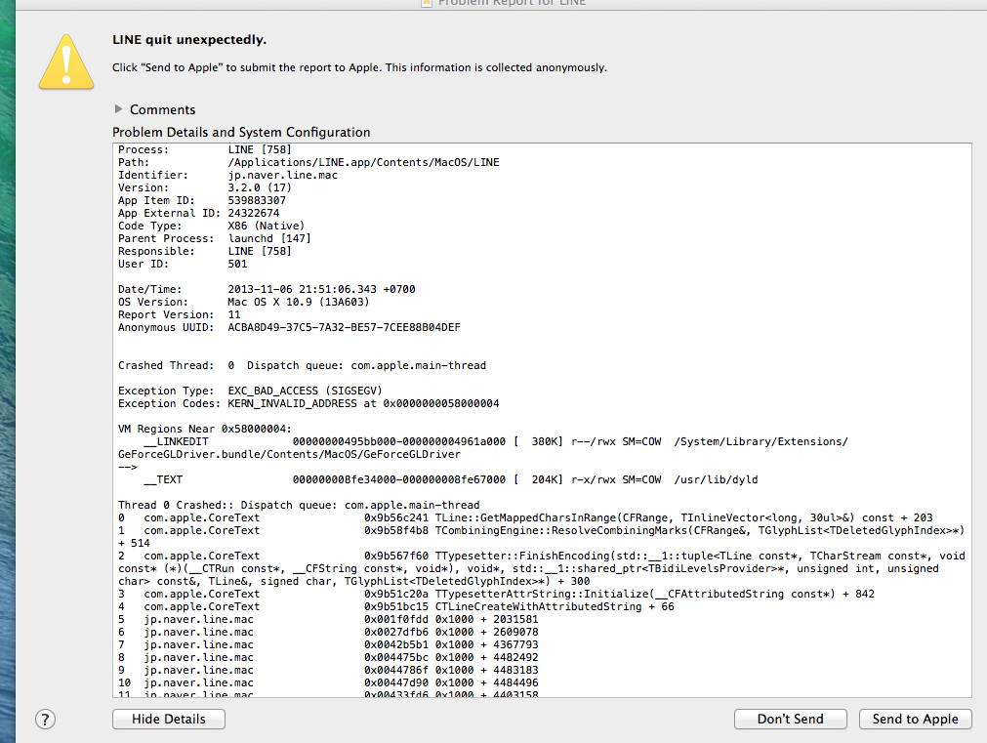Click the Version value '3.2.0 (17)'
This screenshot has width=987, height=743.
[x=260, y=187]
